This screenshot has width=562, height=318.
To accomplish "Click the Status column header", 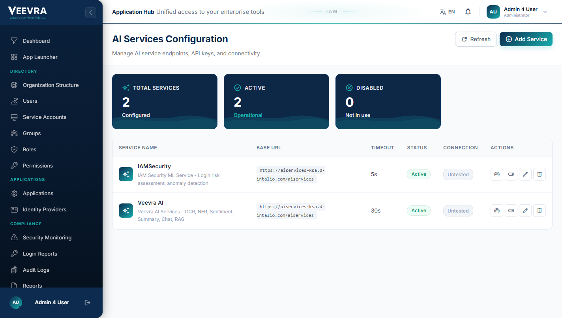I will pos(417,148).
